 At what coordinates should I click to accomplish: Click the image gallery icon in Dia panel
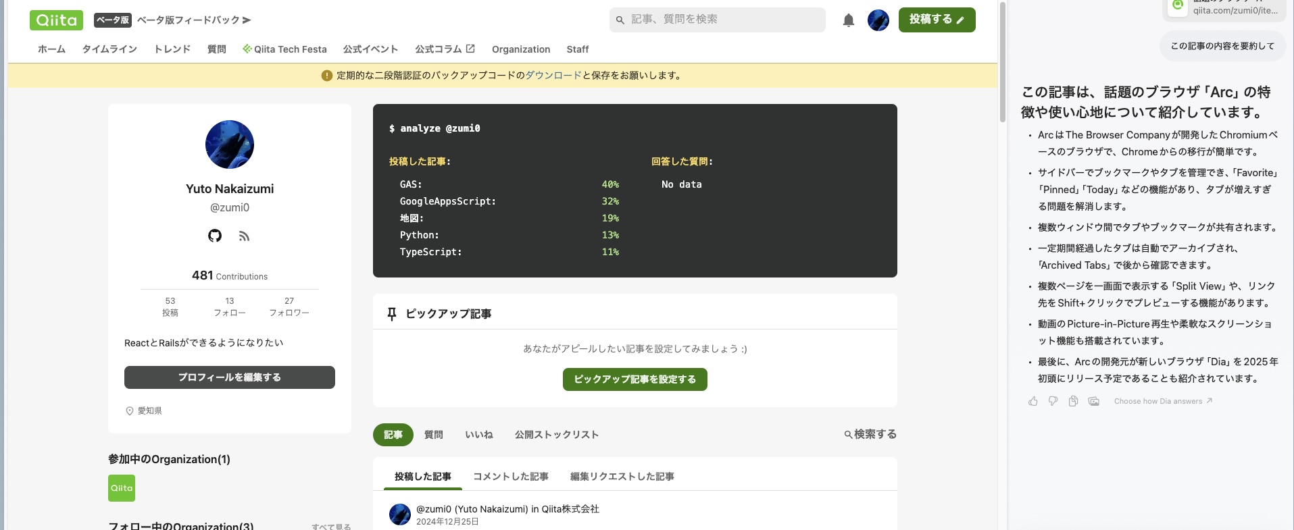[x=1093, y=401]
